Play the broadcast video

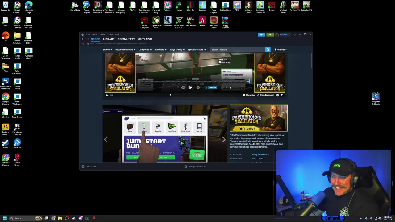pos(190,88)
